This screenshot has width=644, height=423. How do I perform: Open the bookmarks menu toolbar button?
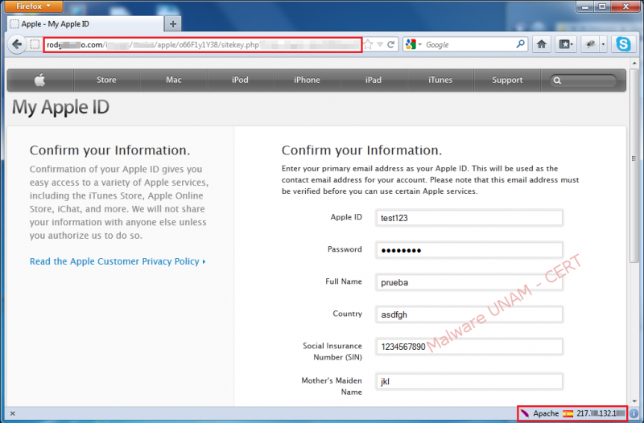click(x=566, y=44)
